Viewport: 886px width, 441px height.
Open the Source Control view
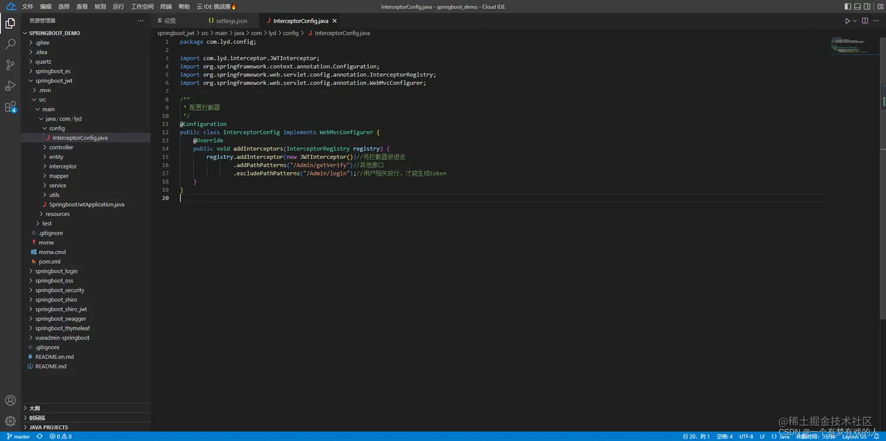coord(11,65)
